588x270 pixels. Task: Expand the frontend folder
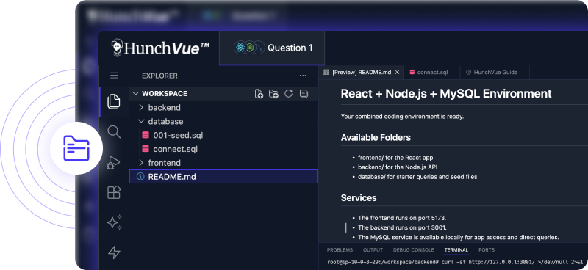pyautogui.click(x=223, y=163)
